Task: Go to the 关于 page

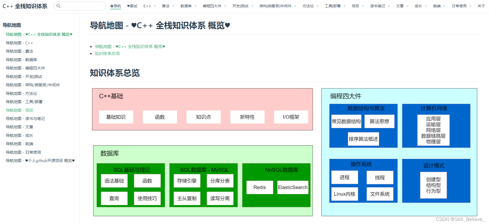Action: (481, 6)
